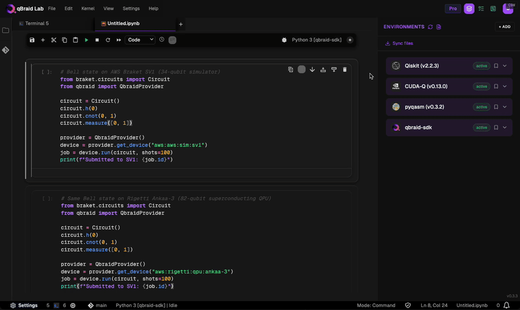Click the Pro badge button

452,9
